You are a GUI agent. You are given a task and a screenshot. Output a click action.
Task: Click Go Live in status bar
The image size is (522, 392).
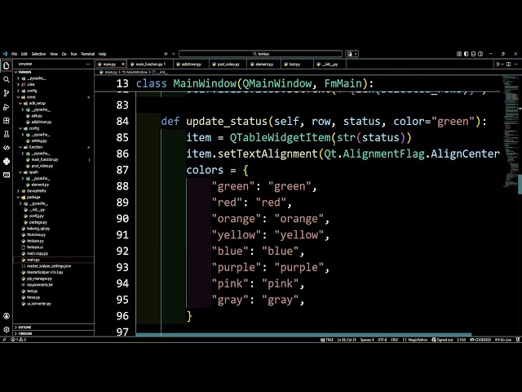[503, 340]
